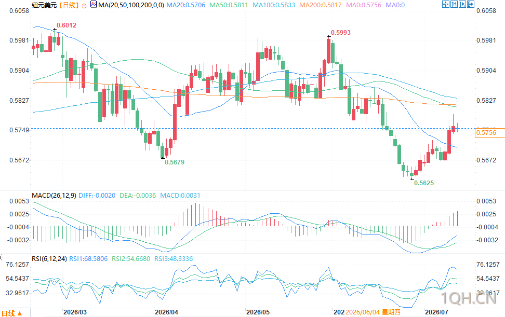Click the 0.6012 high price marker

pyautogui.click(x=67, y=25)
